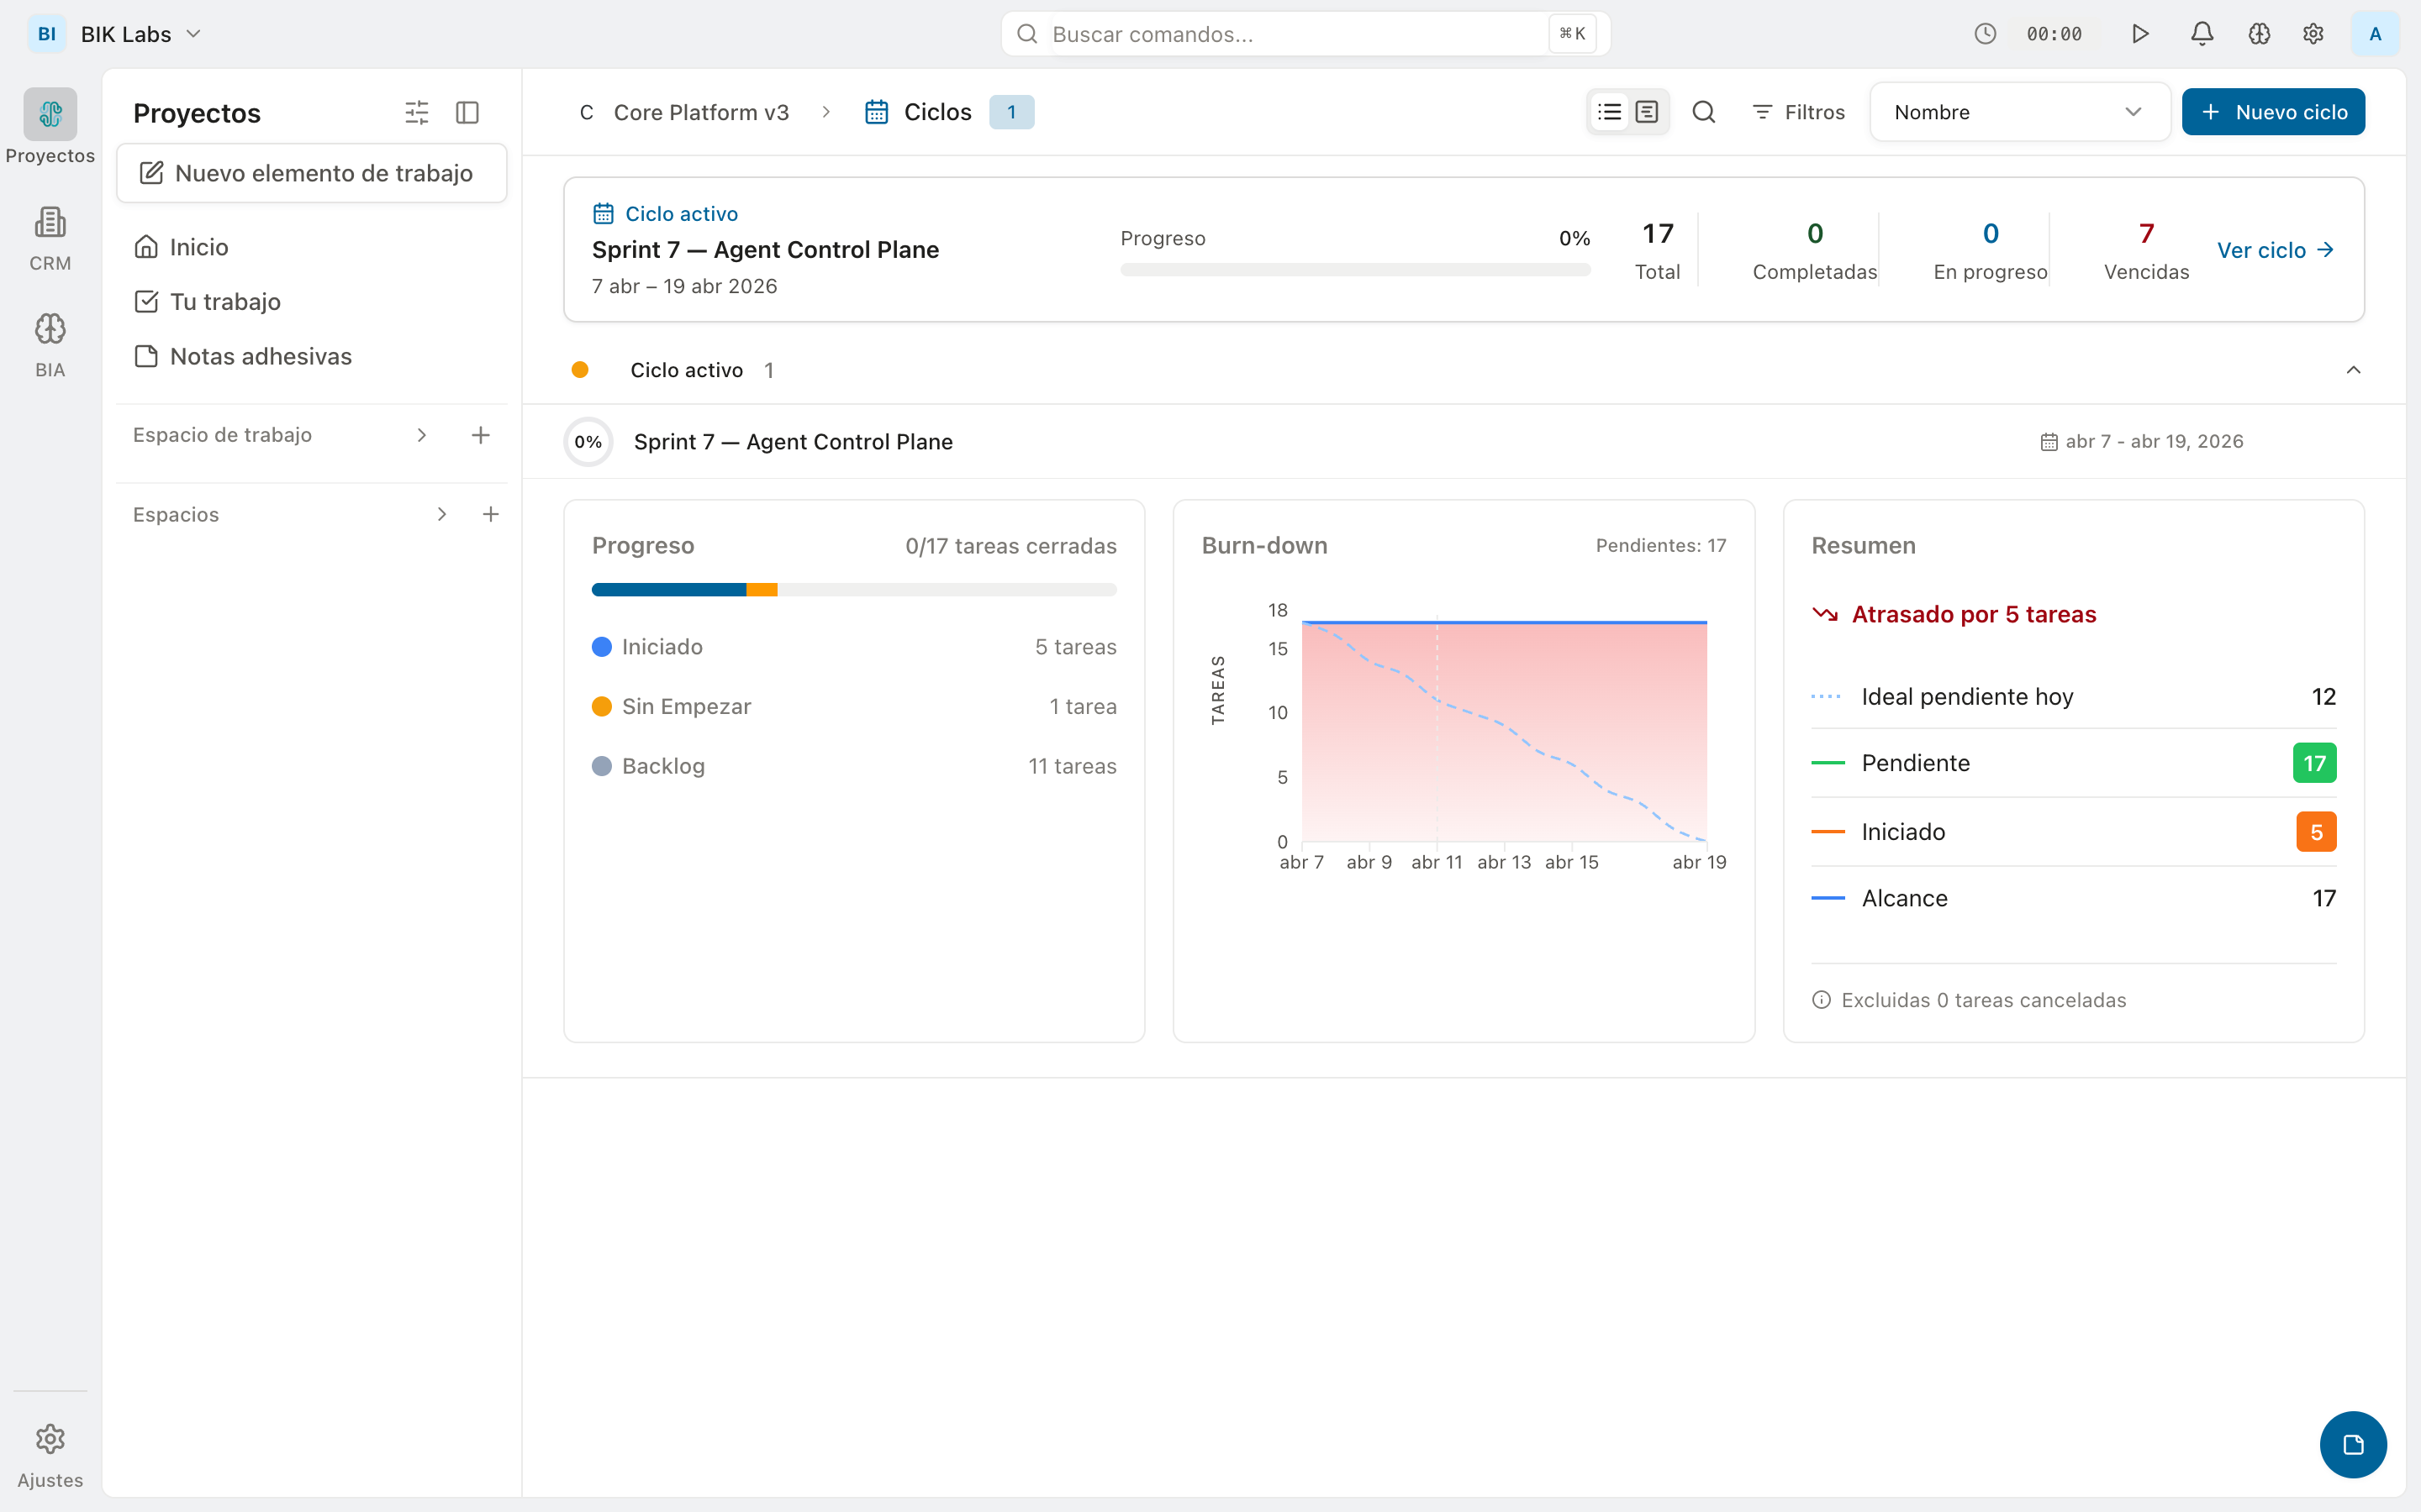Open Ver ciclo link
This screenshot has width=2421, height=1512.
tap(2274, 249)
